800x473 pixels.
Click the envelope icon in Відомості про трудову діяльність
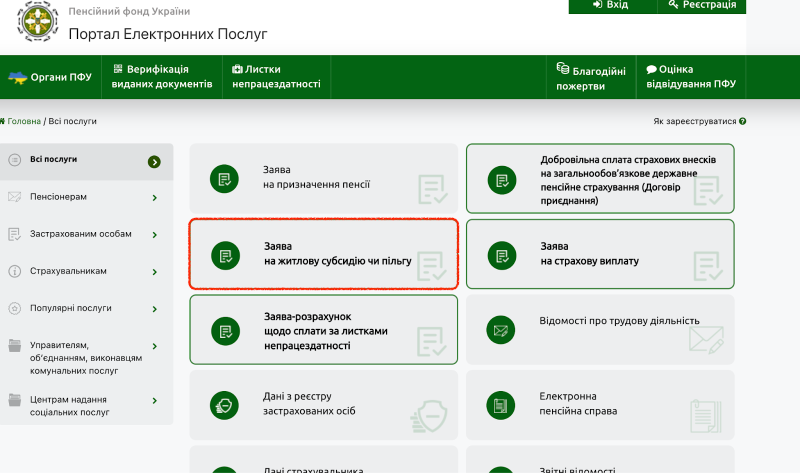pos(500,330)
